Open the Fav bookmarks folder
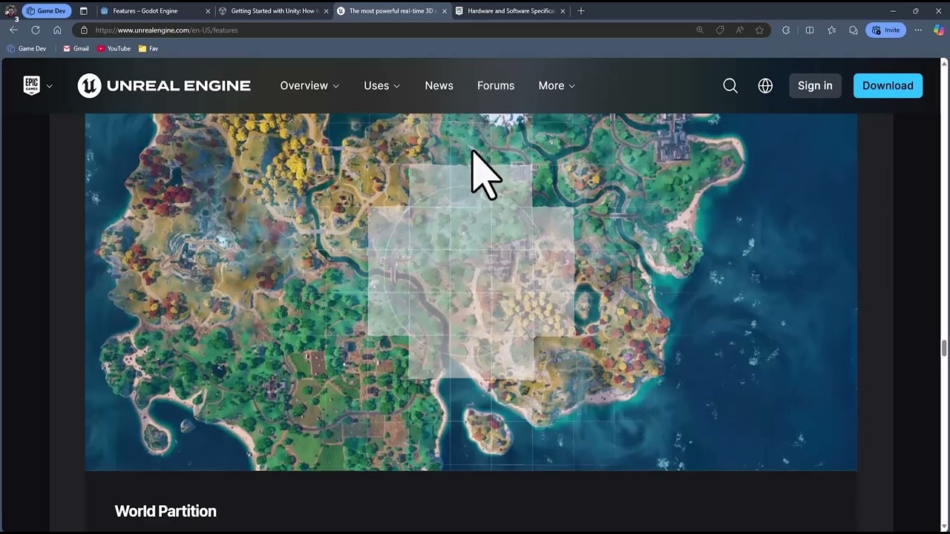The width and height of the screenshot is (950, 534). point(148,49)
